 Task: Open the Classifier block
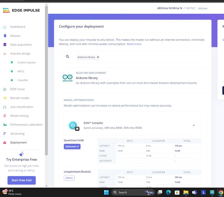pyautogui.click(x=23, y=80)
